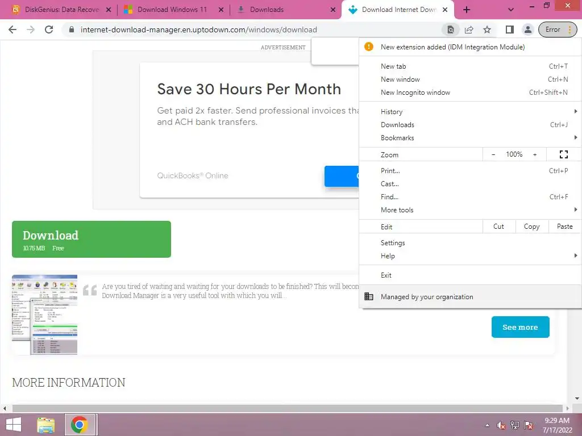
Task: Click Paste in Edit row
Action: point(564,227)
